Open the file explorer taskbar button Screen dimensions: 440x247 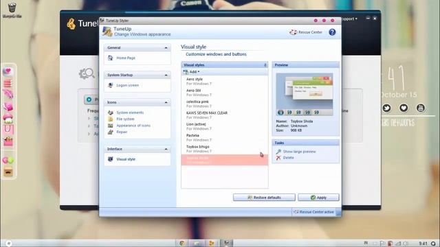click(197, 243)
